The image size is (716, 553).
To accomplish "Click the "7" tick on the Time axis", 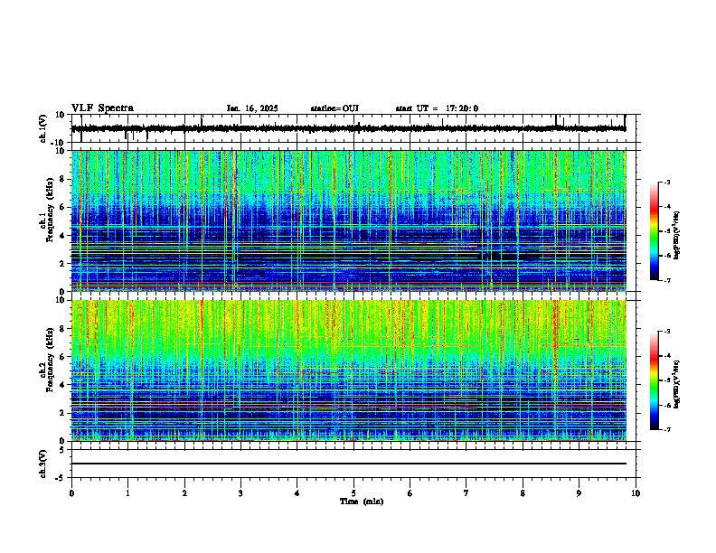I will [x=466, y=493].
